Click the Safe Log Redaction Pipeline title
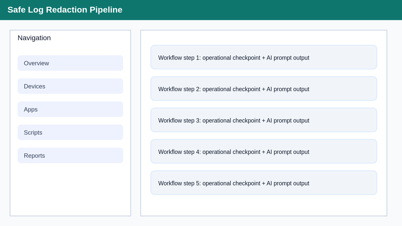This screenshot has width=402, height=226. [x=65, y=10]
